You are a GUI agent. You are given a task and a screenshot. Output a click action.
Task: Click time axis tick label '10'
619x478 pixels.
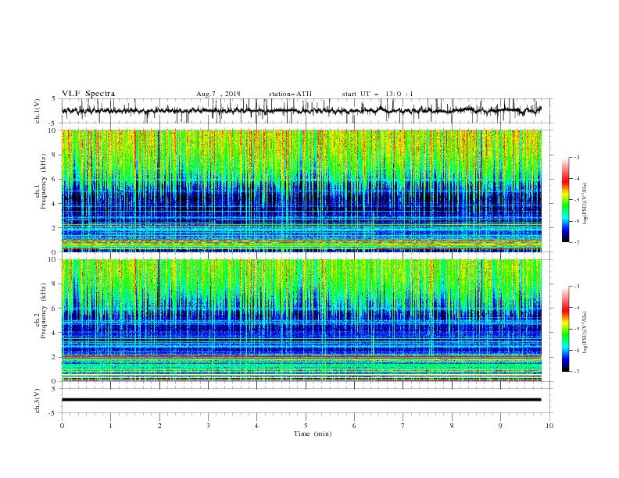pyautogui.click(x=549, y=426)
